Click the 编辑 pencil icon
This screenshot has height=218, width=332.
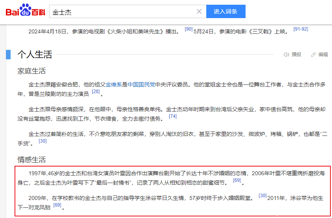pyautogui.click(x=313, y=55)
